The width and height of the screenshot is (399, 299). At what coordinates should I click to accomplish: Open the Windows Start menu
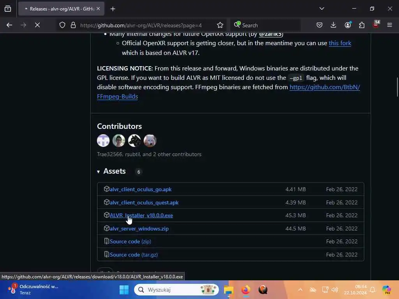[x=124, y=290]
